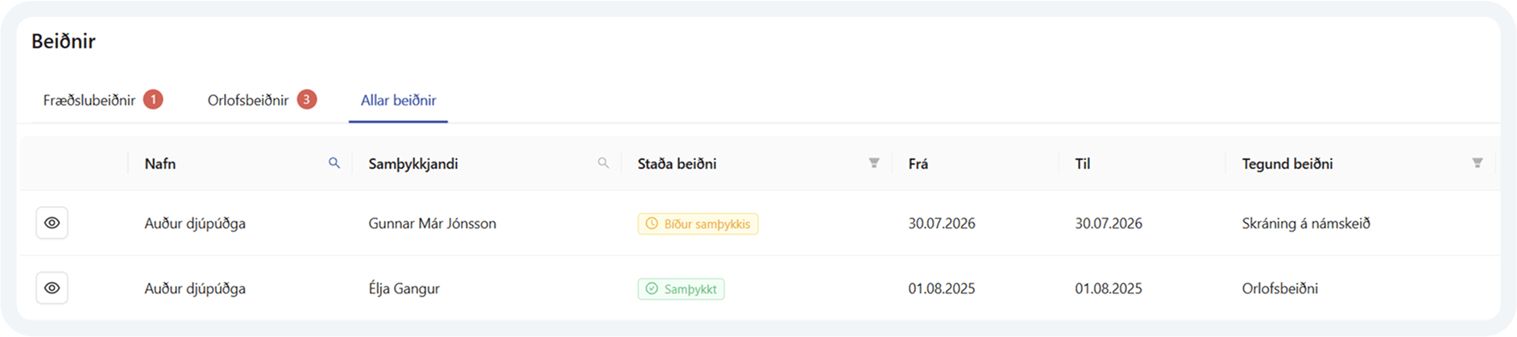Viewport: 1517px width, 337px height.
Task: Select the Skráning á námskeið cell
Action: click(1306, 224)
